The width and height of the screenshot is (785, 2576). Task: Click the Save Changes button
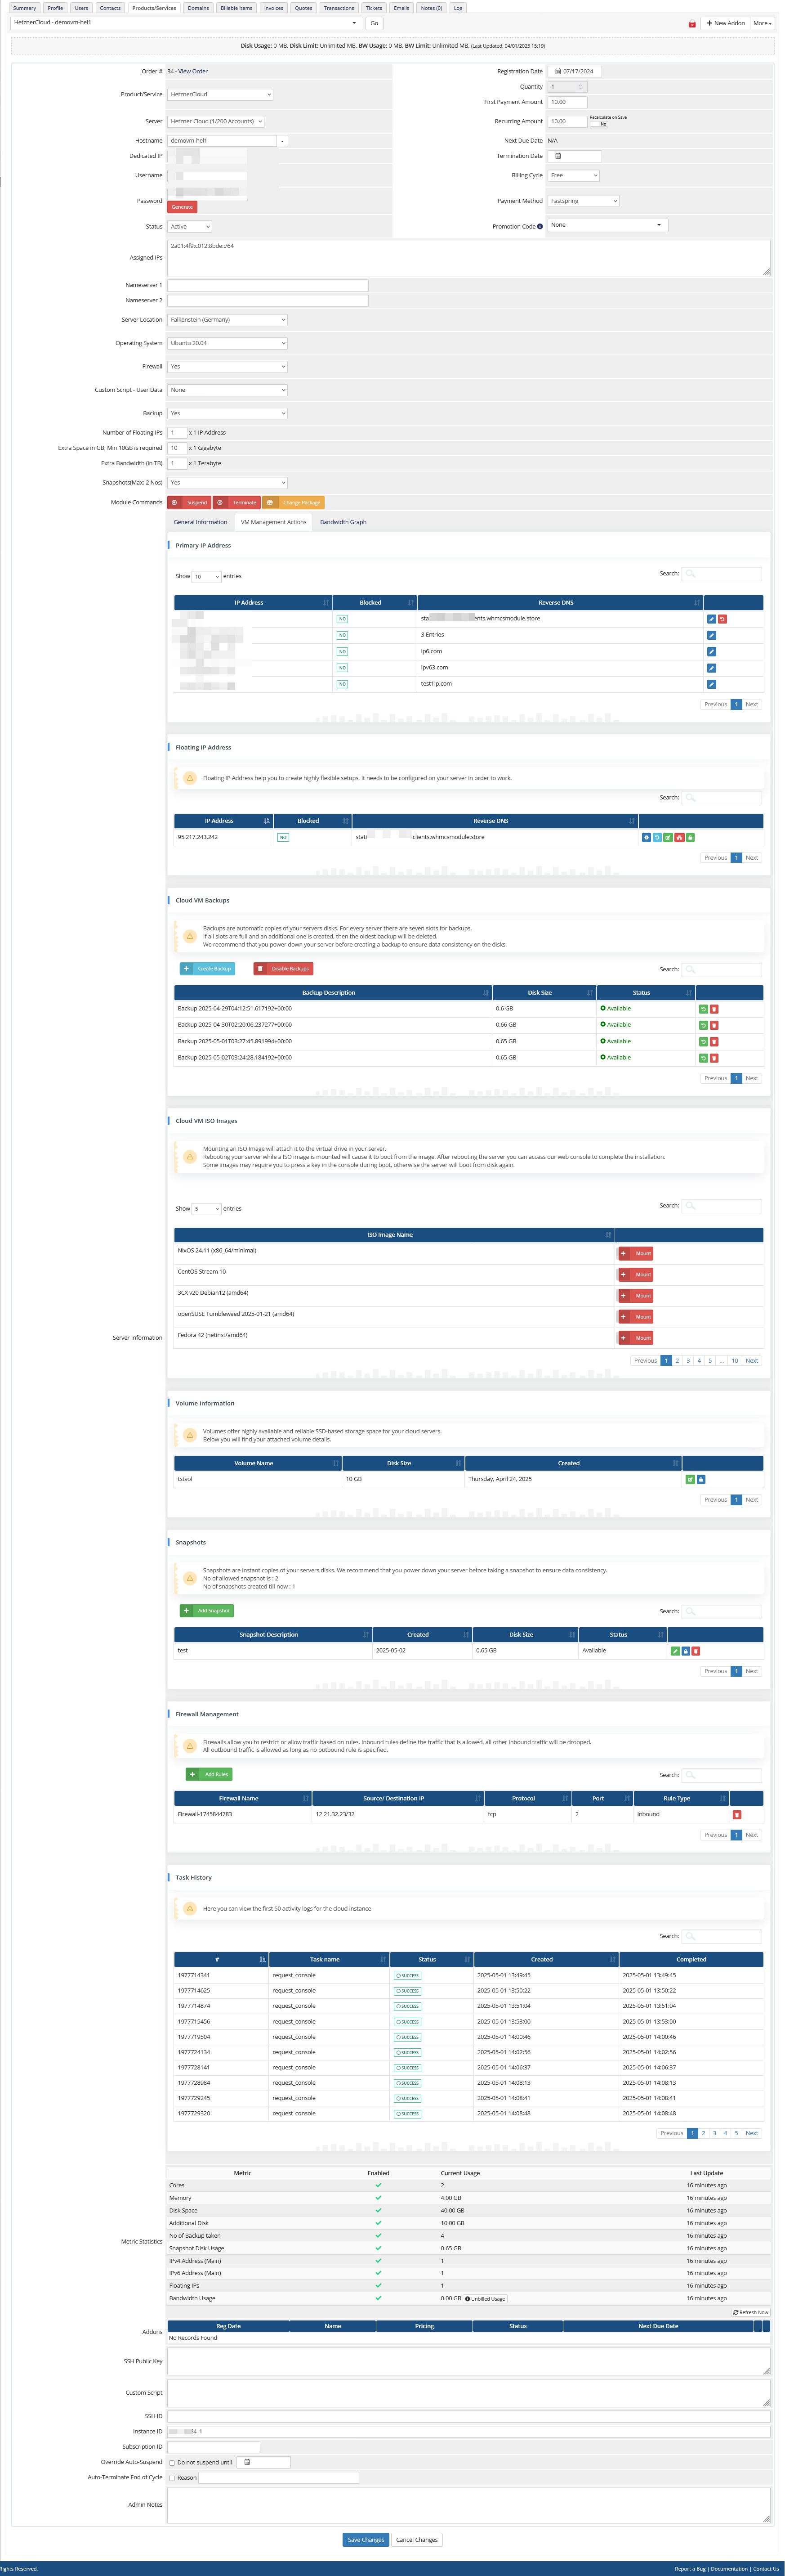pyautogui.click(x=366, y=2540)
